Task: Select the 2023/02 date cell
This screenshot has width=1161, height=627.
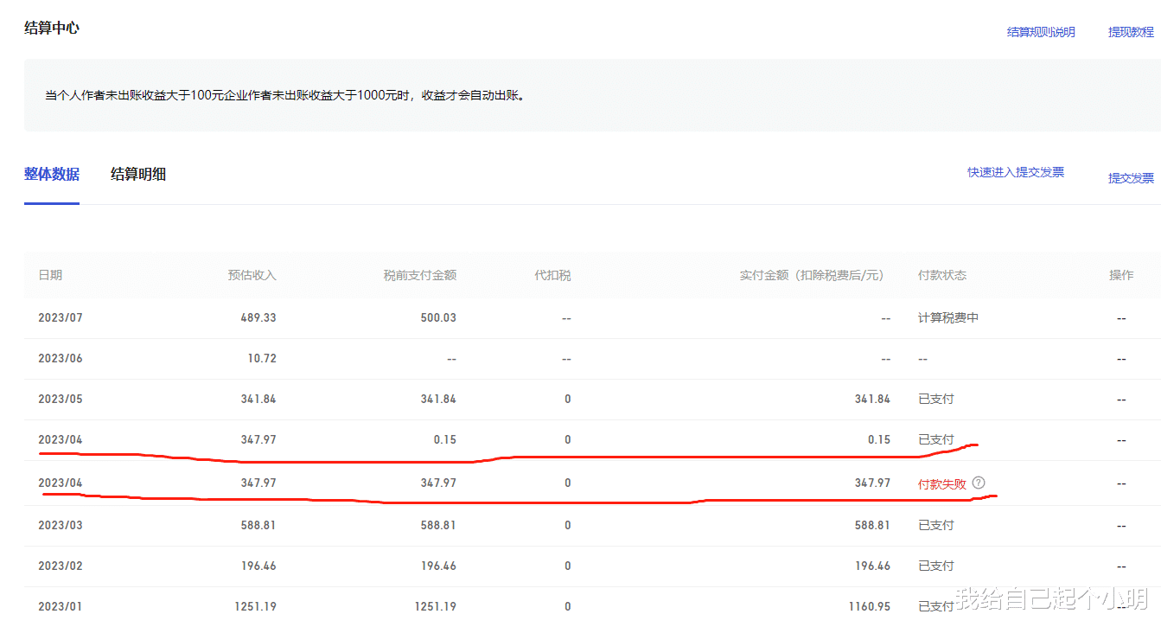Action: click(61, 566)
